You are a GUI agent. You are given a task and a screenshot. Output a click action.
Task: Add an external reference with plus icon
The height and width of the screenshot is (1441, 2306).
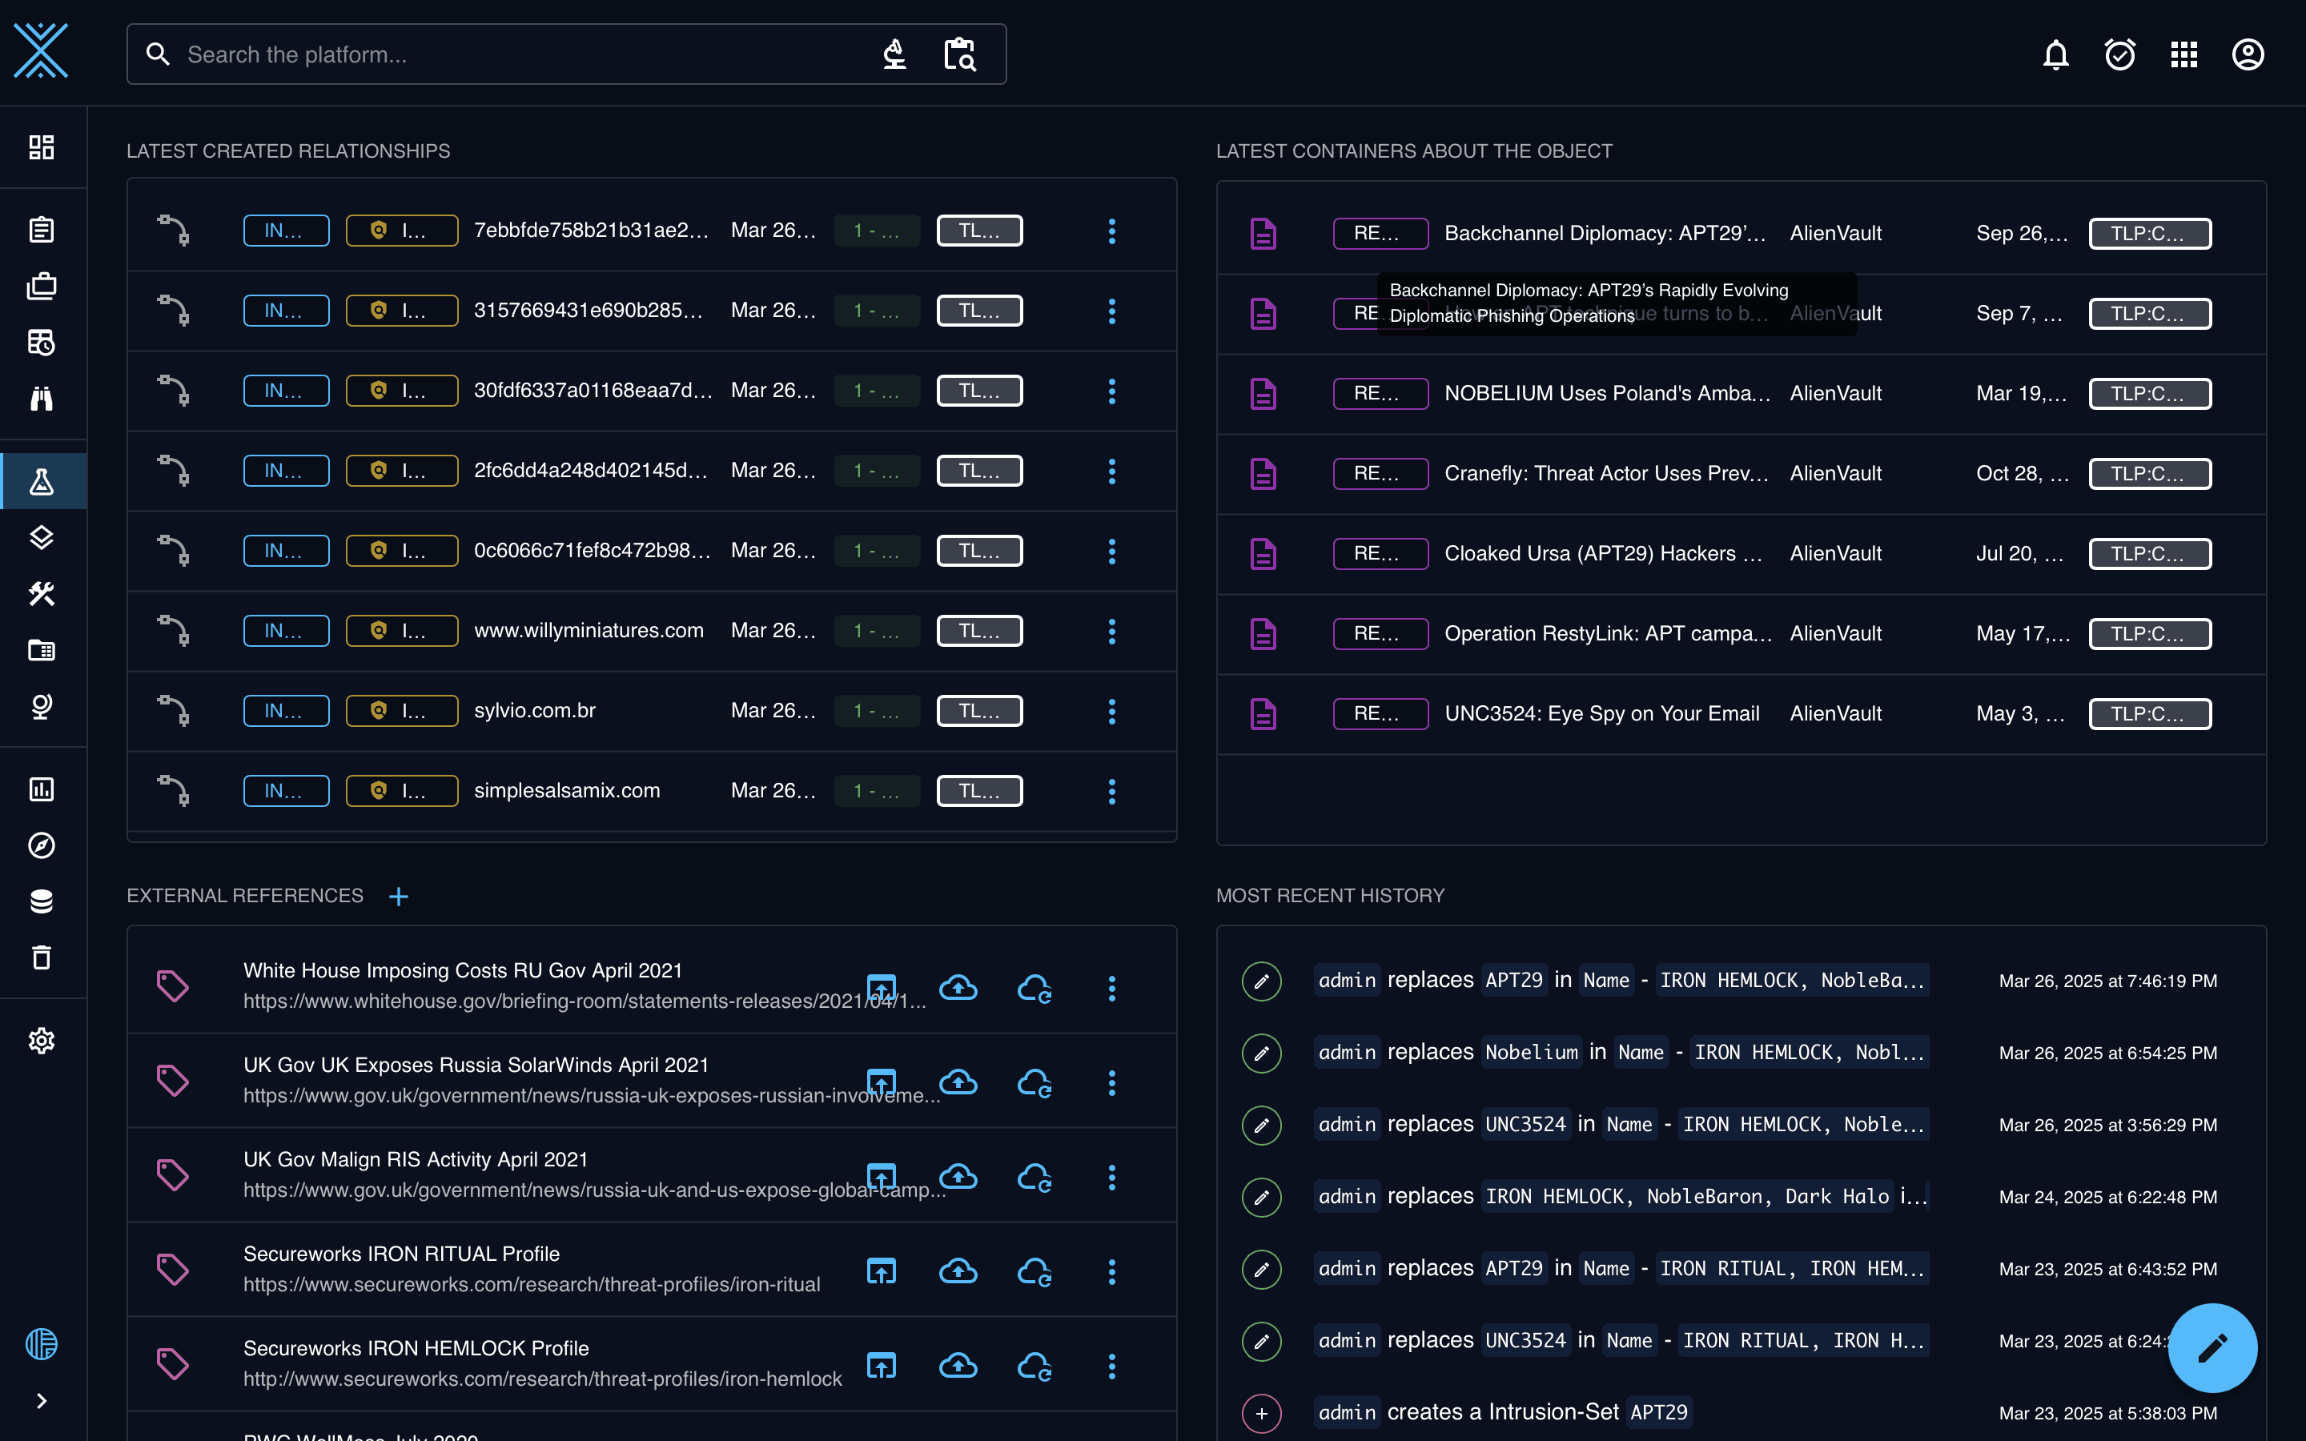point(398,896)
